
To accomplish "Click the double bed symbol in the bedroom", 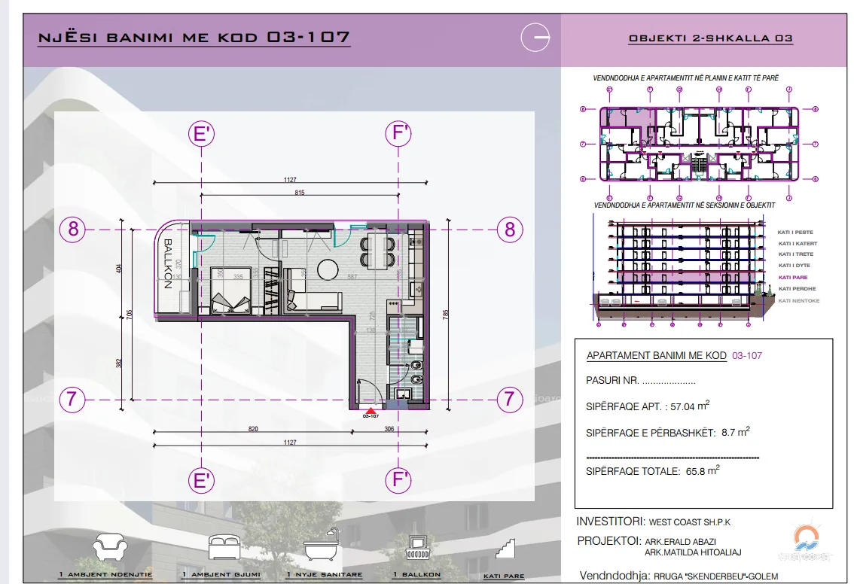I will (231, 290).
